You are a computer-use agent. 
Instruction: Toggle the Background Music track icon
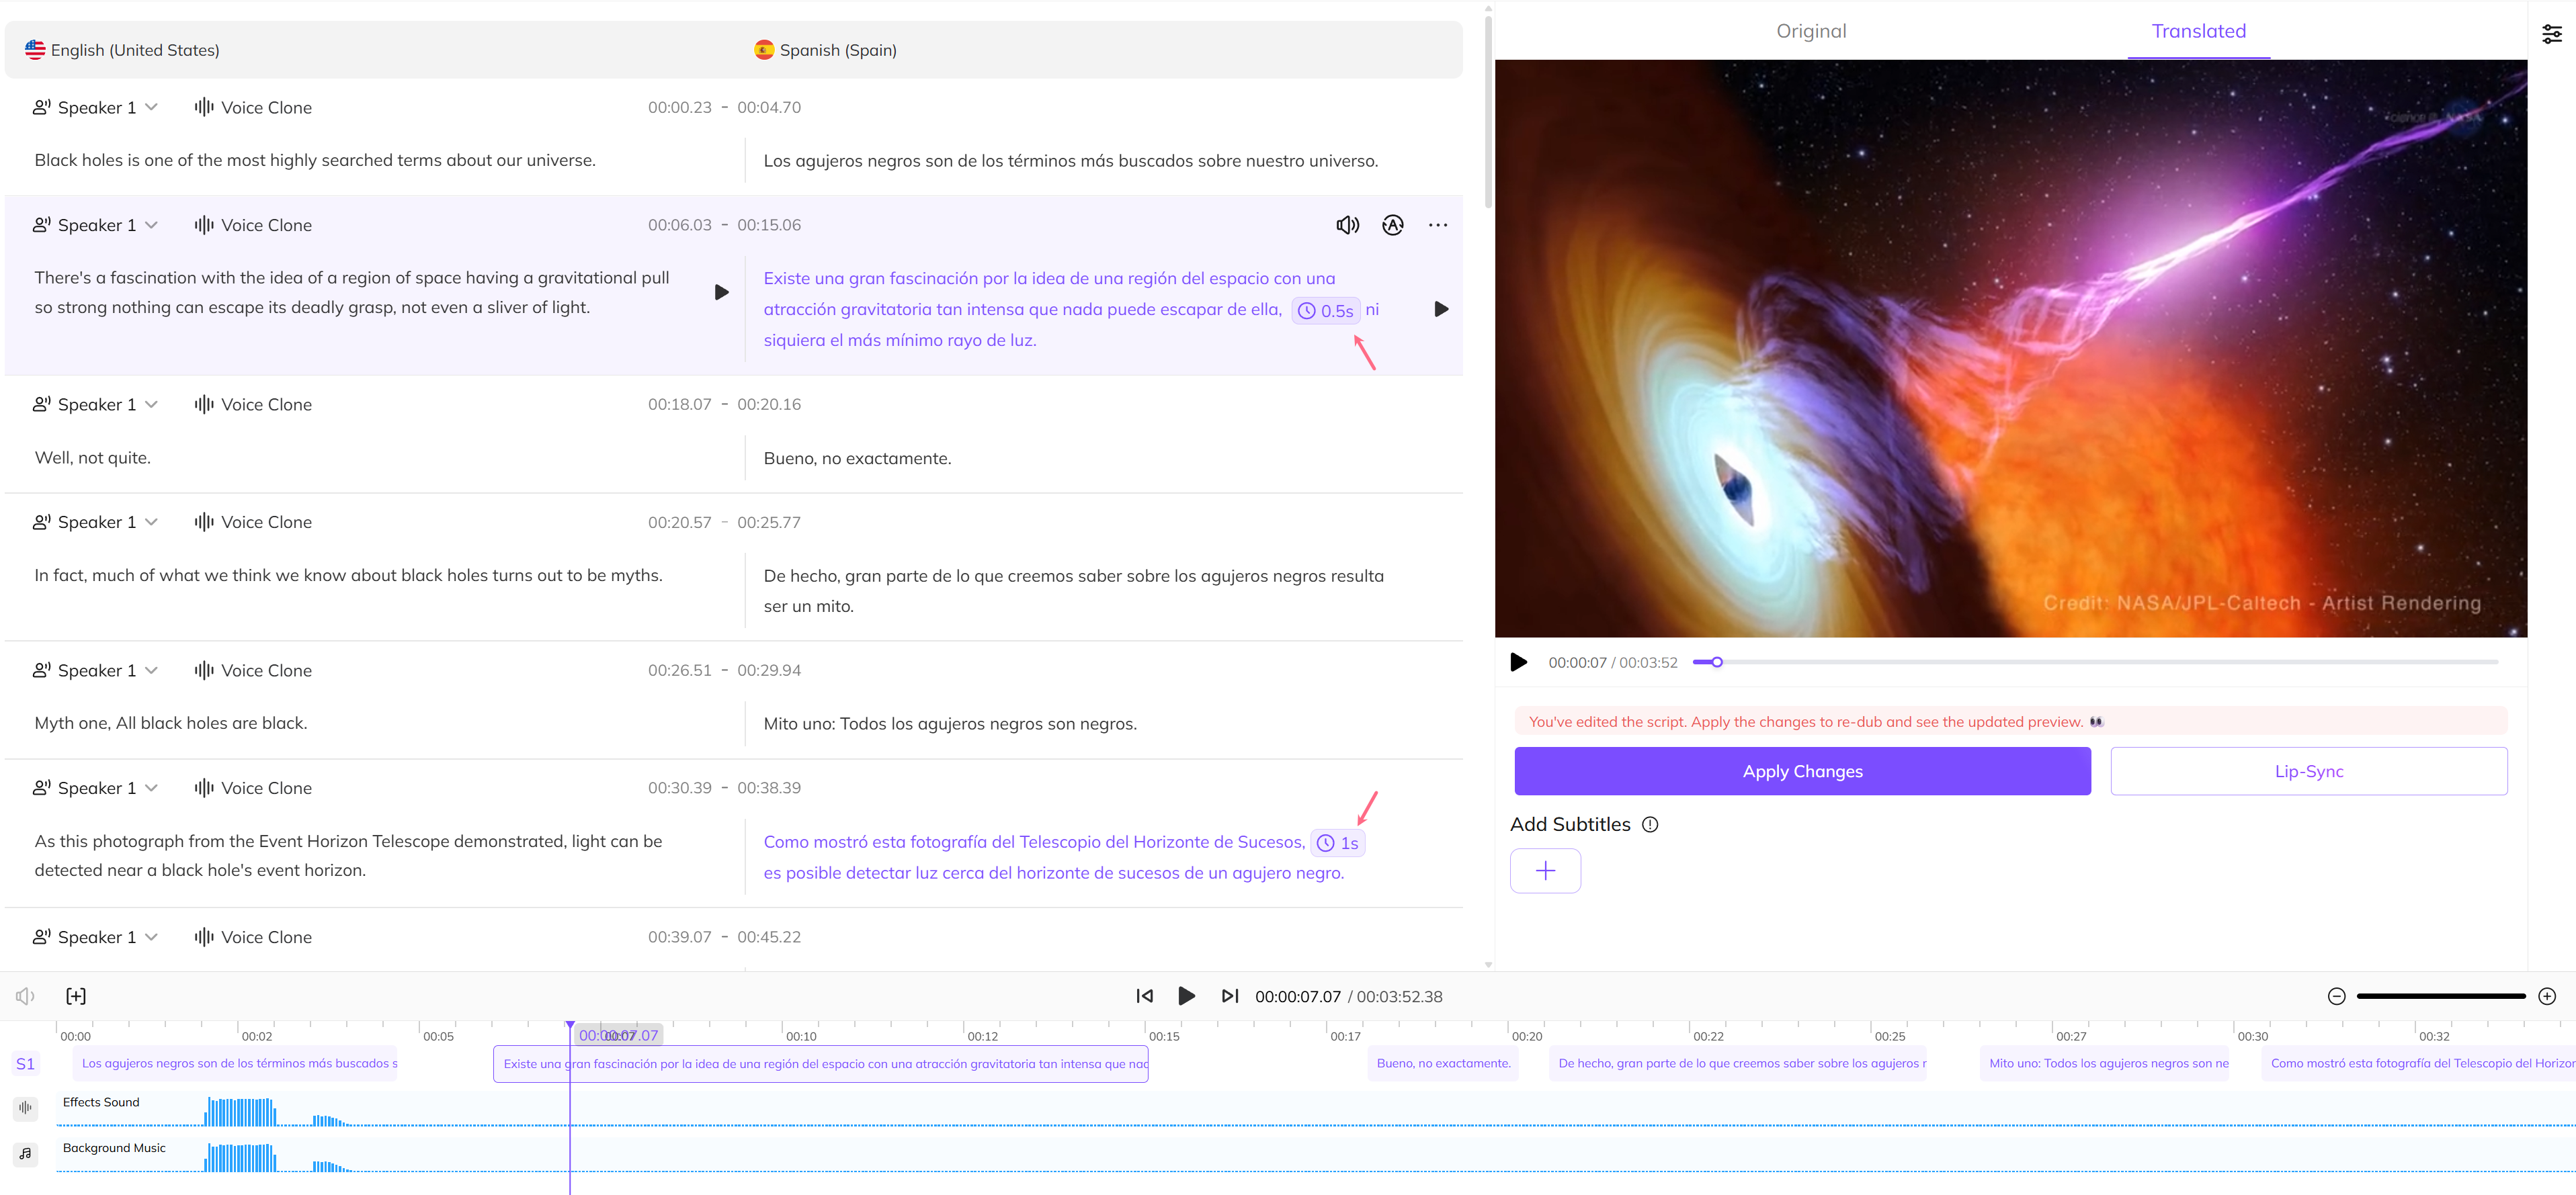(x=25, y=1153)
